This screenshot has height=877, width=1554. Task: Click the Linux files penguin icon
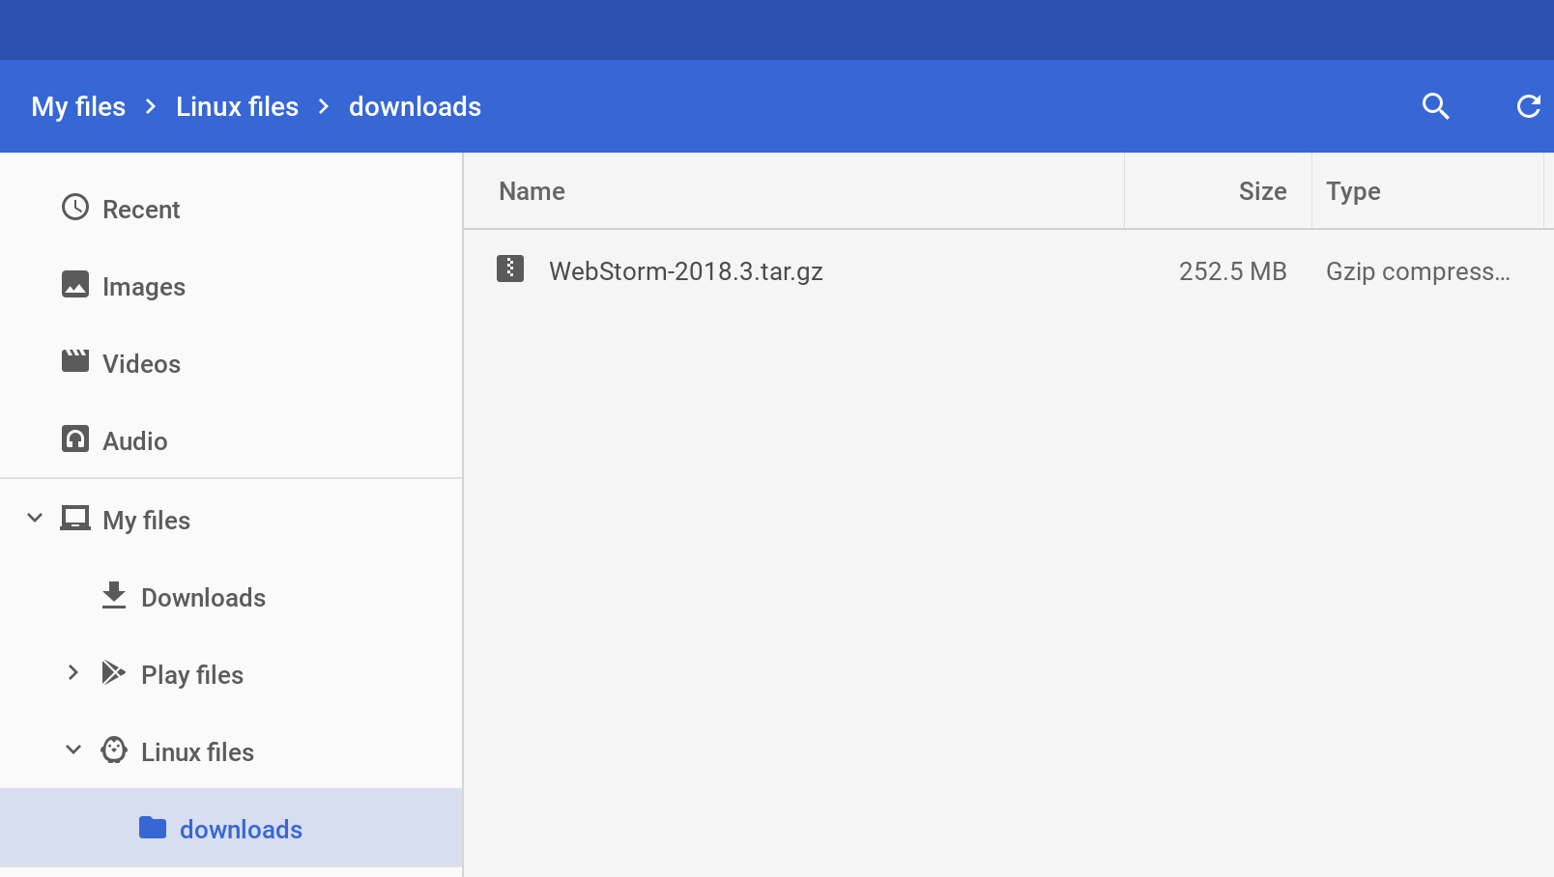(114, 750)
